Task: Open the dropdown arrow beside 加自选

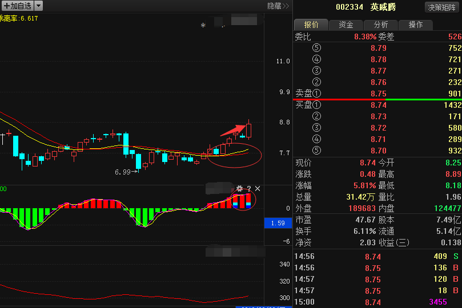Action: coord(39,6)
